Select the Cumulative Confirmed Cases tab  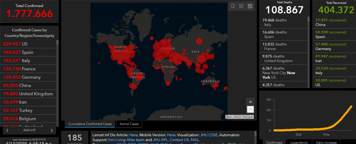pos(90,124)
